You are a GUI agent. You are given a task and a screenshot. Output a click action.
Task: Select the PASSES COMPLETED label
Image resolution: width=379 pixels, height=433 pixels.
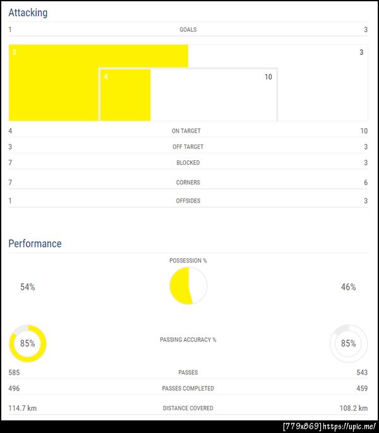point(188,388)
